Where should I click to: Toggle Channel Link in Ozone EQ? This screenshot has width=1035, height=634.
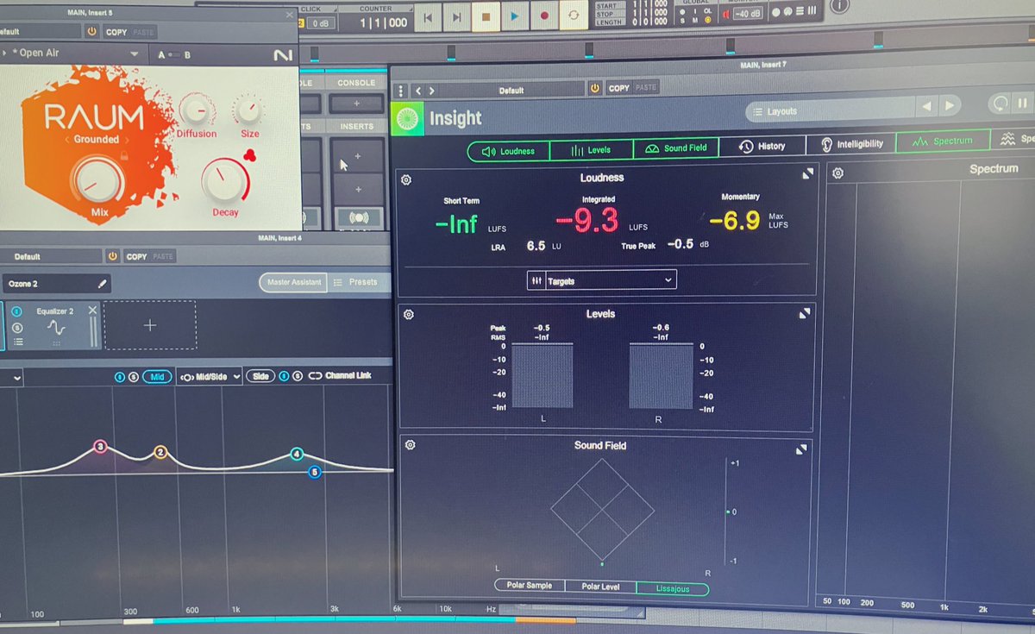click(x=340, y=375)
